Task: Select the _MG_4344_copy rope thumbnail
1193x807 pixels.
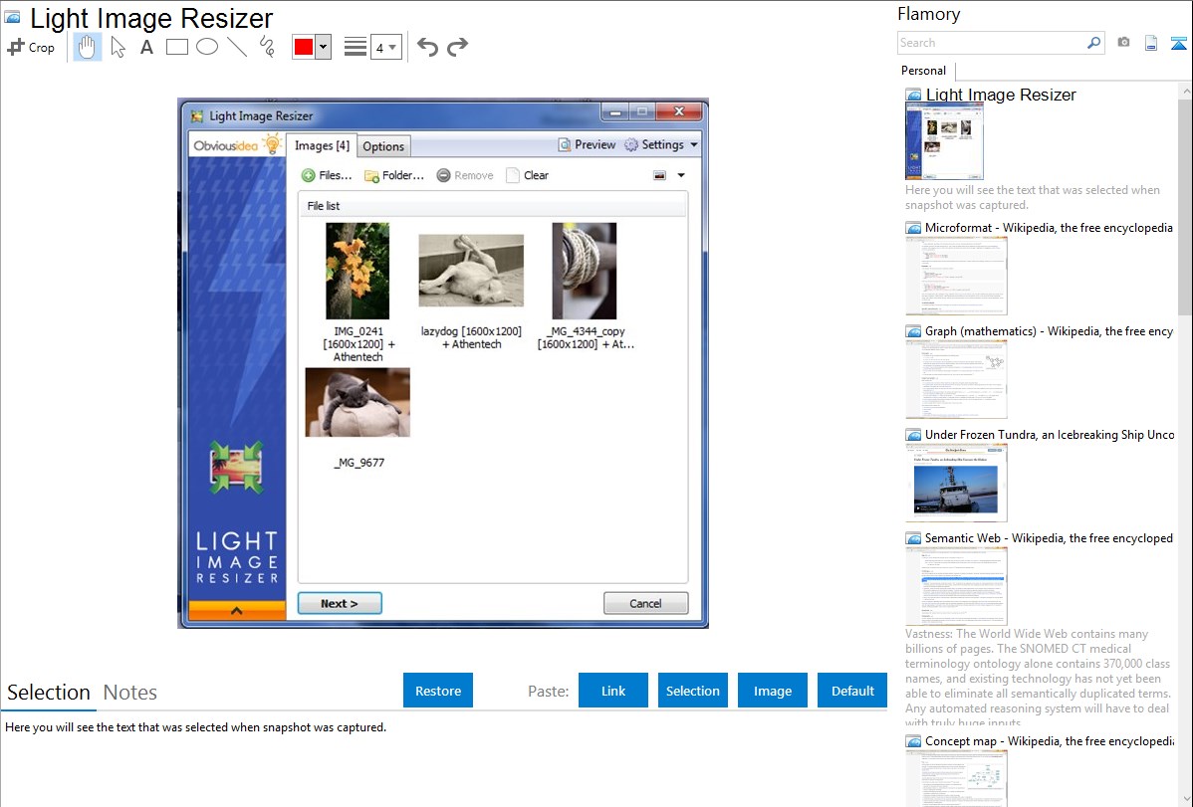Action: (x=585, y=270)
